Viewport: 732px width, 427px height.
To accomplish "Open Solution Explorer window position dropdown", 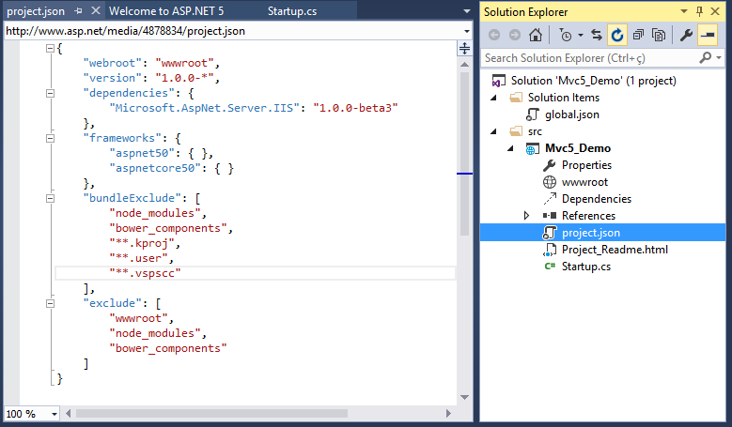I will 684,11.
